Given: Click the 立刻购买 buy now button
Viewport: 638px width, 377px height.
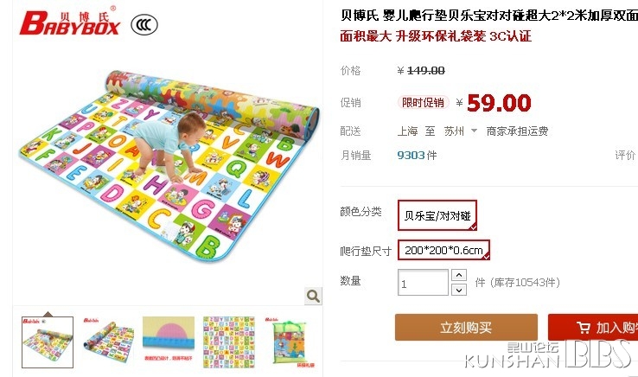Looking at the screenshot, I should click(x=466, y=328).
